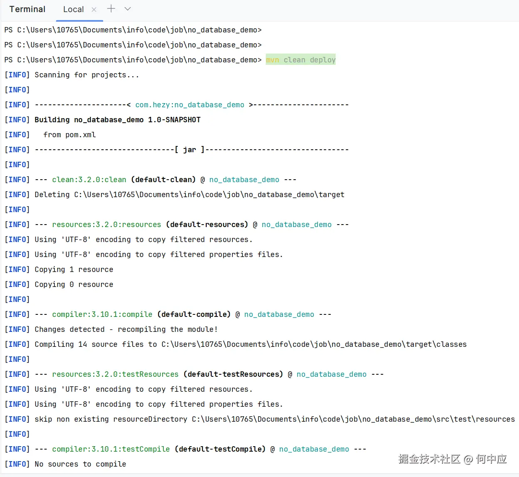Click '(default-clean)' execution text
Viewport: 519px width, 477px height.
pyautogui.click(x=163, y=180)
